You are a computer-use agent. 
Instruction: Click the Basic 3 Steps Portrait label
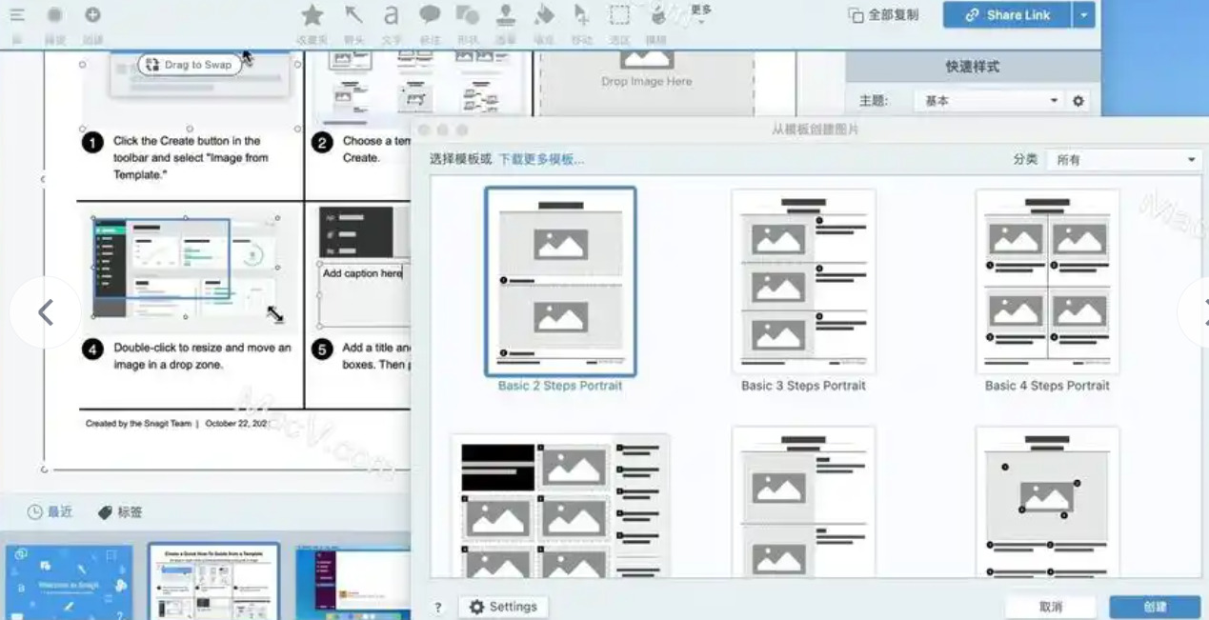point(803,386)
